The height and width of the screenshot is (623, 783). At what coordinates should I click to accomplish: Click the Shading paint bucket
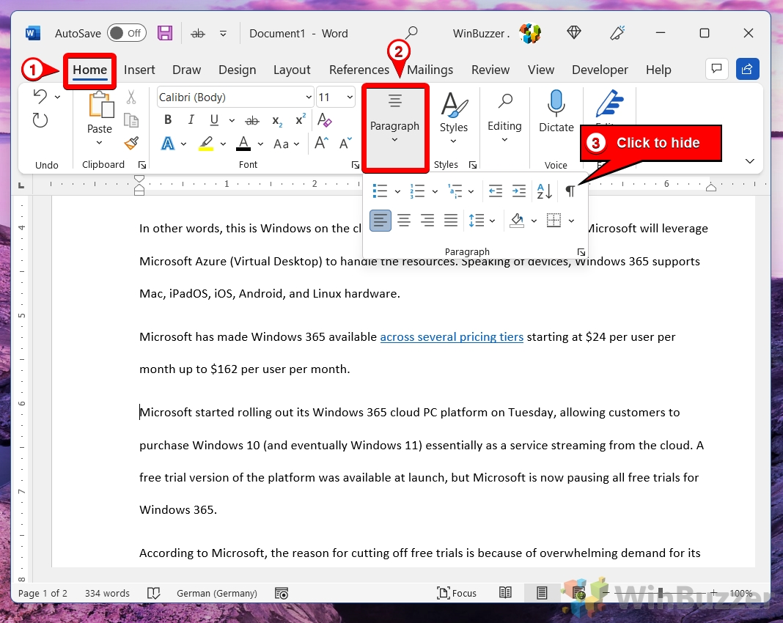(517, 220)
